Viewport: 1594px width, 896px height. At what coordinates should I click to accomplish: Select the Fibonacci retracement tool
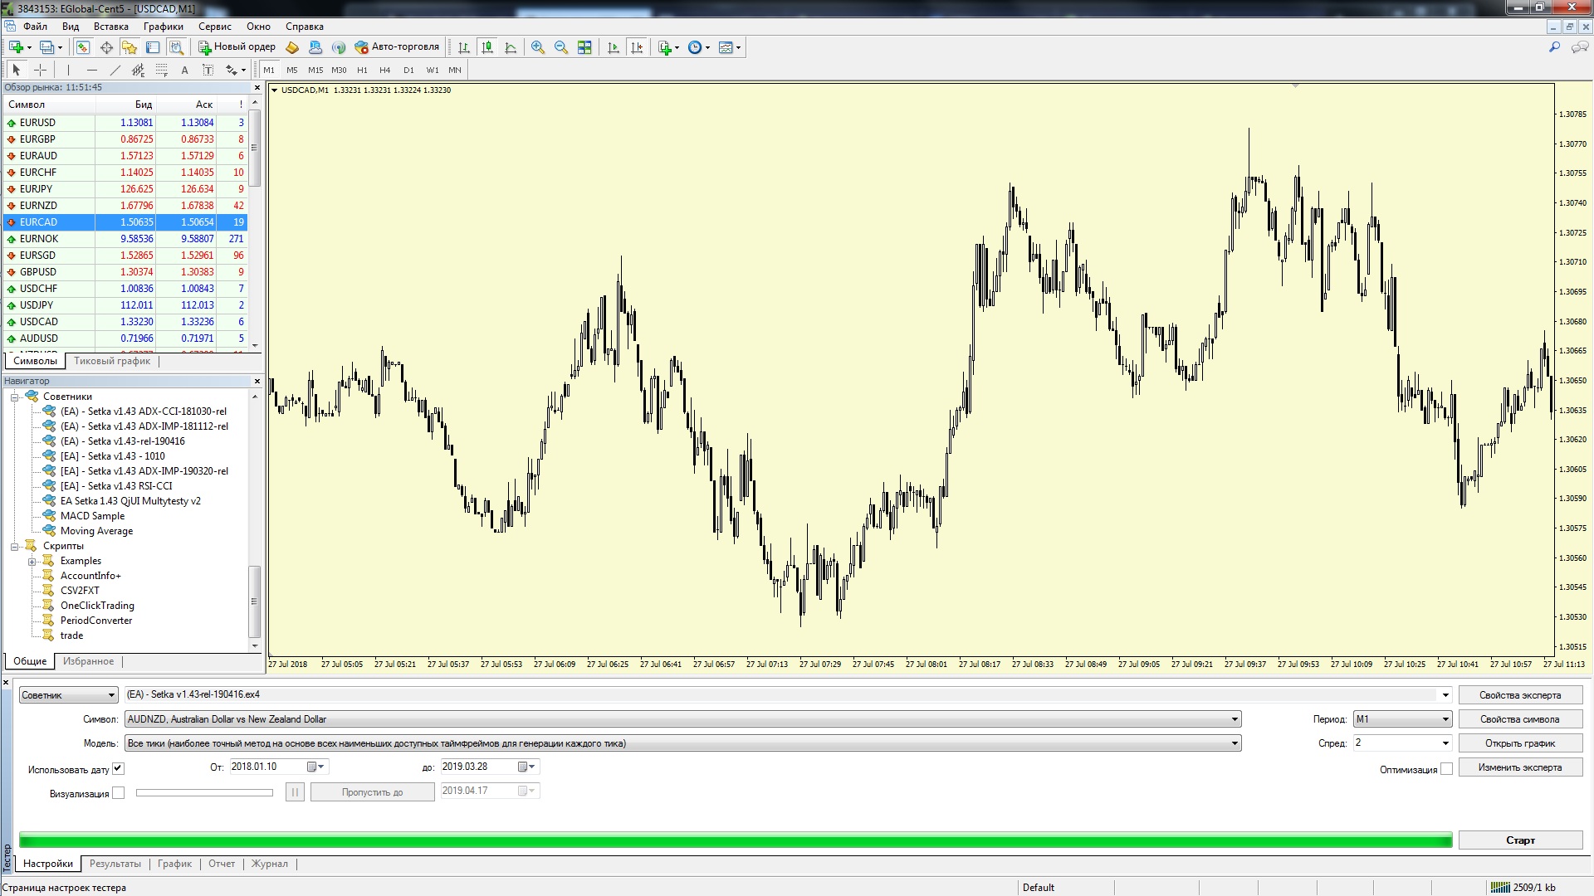tap(161, 70)
